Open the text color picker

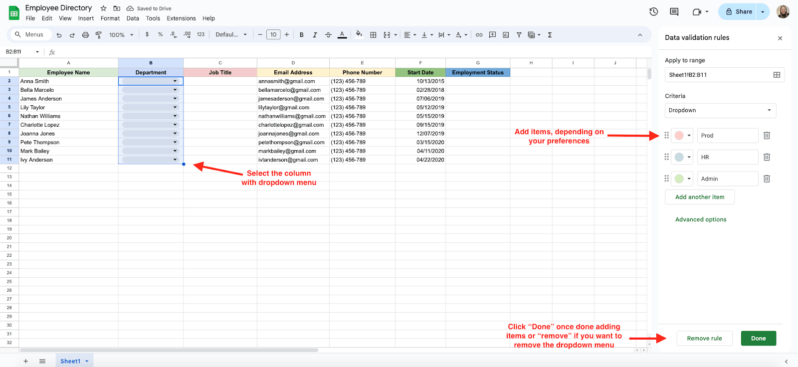click(342, 35)
